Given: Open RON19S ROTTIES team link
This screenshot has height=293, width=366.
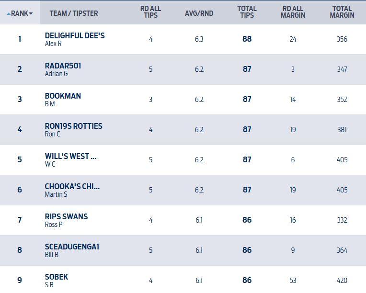Looking at the screenshot, I should pyautogui.click(x=73, y=126).
